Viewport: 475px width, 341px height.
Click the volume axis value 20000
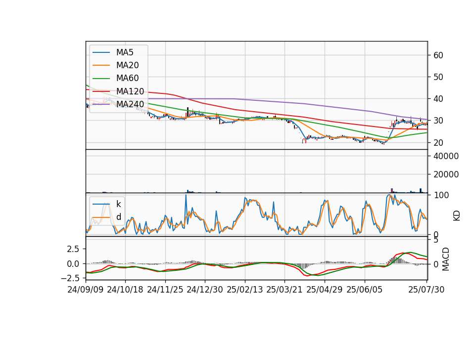pyautogui.click(x=446, y=174)
